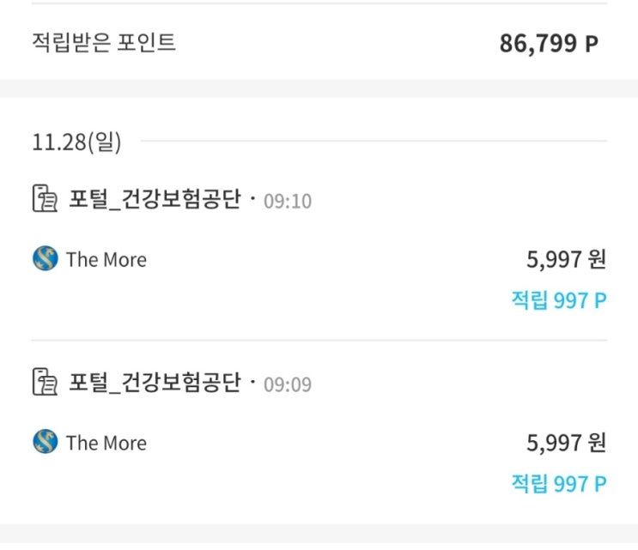Screen dimensions: 638x550
Task: Tap the 86,799 P total points value
Action: click(x=538, y=43)
